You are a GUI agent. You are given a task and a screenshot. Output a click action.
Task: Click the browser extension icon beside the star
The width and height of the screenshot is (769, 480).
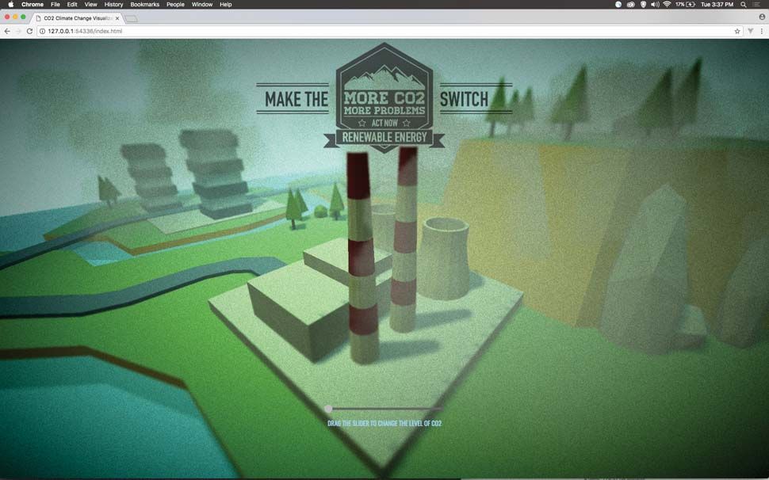pos(748,32)
